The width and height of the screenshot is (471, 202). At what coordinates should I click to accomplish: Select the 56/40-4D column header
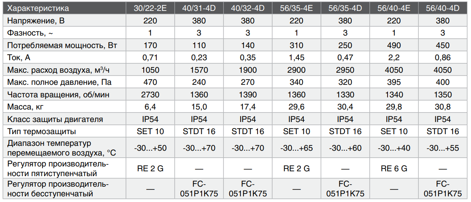point(443,8)
